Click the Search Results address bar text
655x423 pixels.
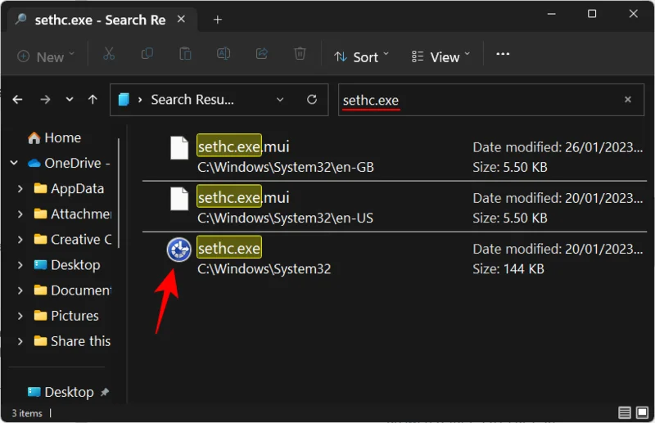192,99
